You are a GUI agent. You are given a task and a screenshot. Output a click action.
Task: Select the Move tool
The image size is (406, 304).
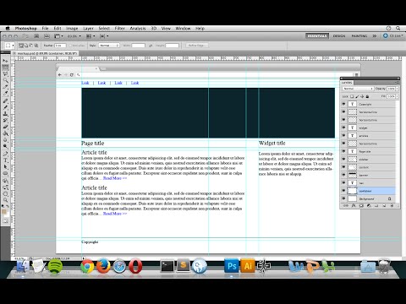click(x=5, y=61)
